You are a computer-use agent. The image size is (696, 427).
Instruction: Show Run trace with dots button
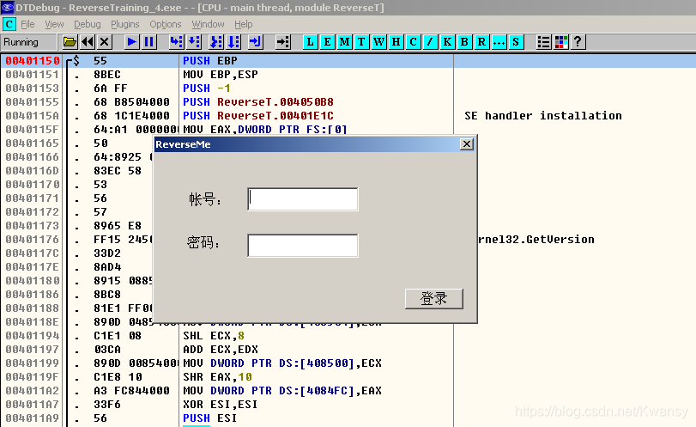[499, 42]
